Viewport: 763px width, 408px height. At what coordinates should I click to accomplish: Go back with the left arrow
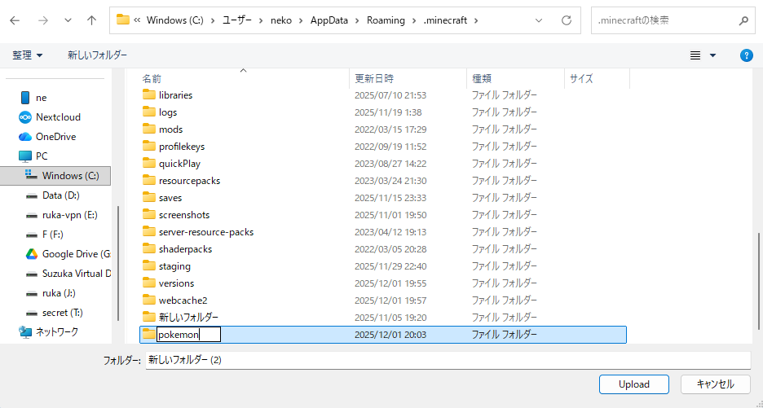[x=15, y=20]
